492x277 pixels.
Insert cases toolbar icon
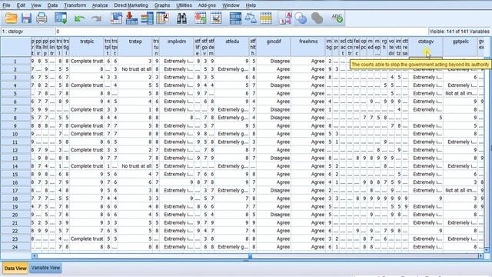point(200,18)
